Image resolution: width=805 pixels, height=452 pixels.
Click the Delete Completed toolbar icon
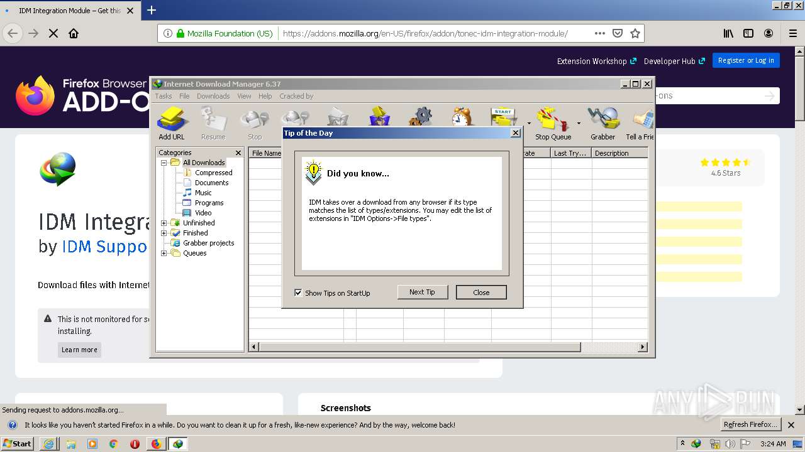coord(379,117)
